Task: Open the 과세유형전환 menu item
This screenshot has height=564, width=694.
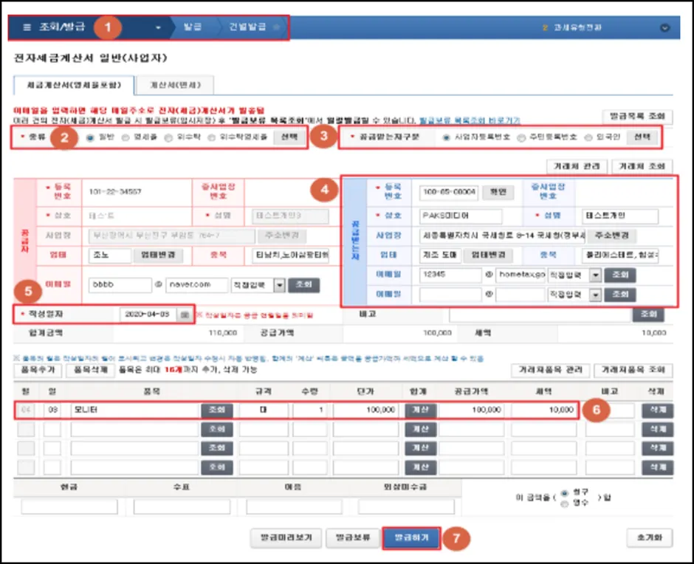Action: pyautogui.click(x=577, y=27)
